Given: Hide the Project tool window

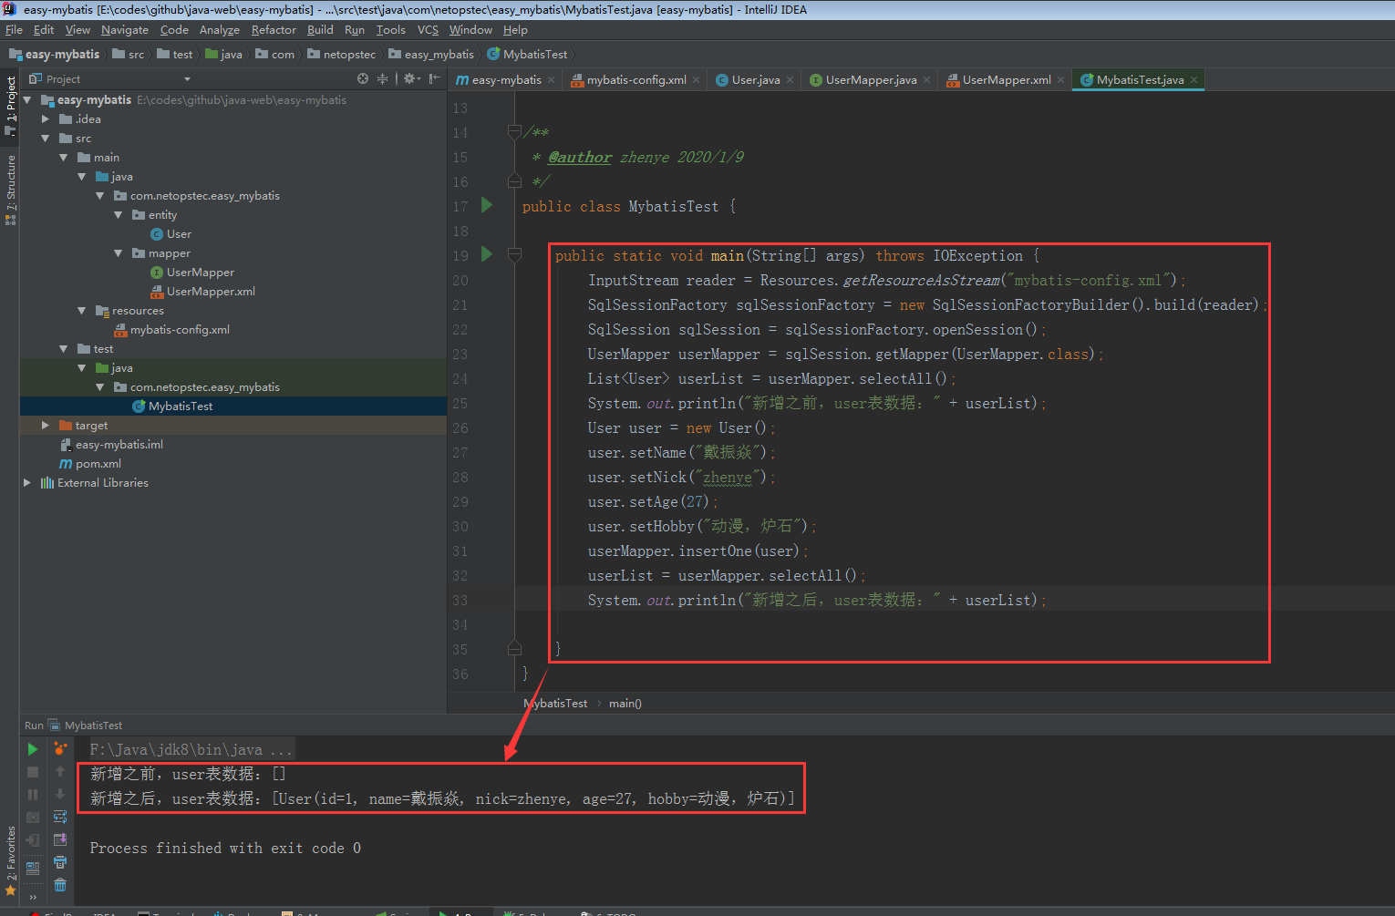Looking at the screenshot, I should pyautogui.click(x=435, y=79).
